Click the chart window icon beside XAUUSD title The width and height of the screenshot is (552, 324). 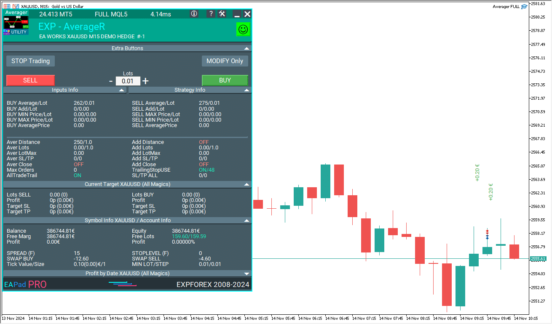coord(16,7)
